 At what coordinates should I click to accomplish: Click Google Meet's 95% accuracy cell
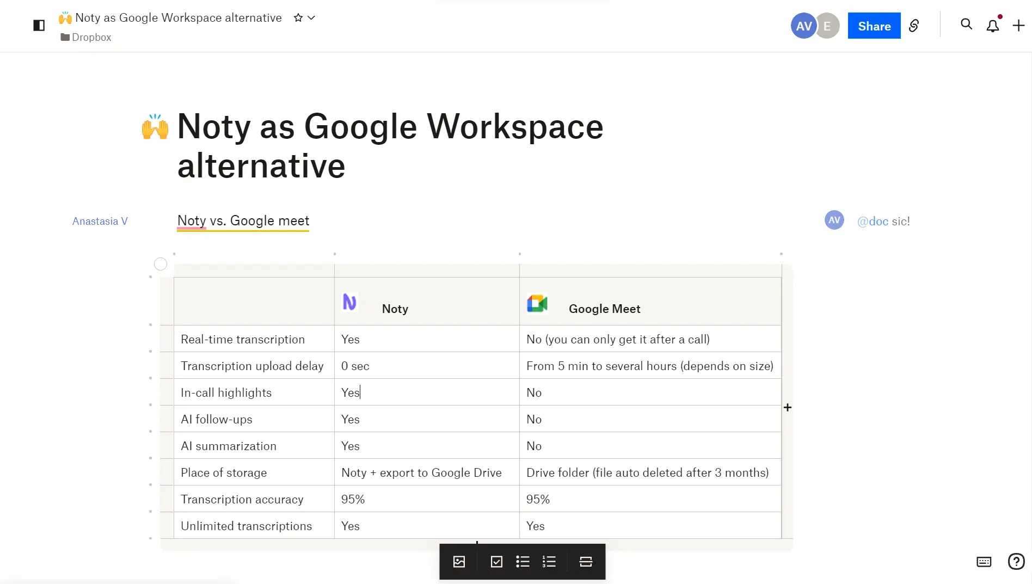tap(650, 499)
